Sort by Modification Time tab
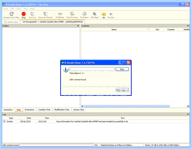Viewport: 192px width, 149px height. [62, 110]
